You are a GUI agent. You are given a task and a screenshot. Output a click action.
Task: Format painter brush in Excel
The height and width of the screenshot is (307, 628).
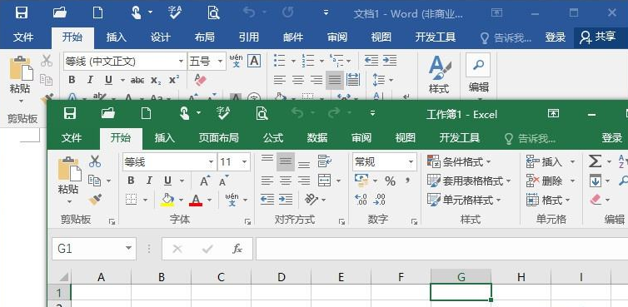(95, 199)
